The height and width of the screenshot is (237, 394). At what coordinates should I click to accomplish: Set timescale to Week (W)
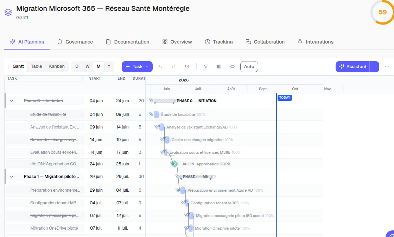(88, 66)
